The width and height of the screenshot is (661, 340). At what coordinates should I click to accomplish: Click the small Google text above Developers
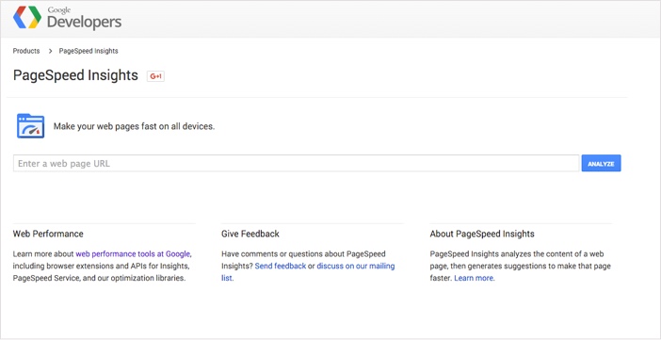pyautogui.click(x=59, y=10)
